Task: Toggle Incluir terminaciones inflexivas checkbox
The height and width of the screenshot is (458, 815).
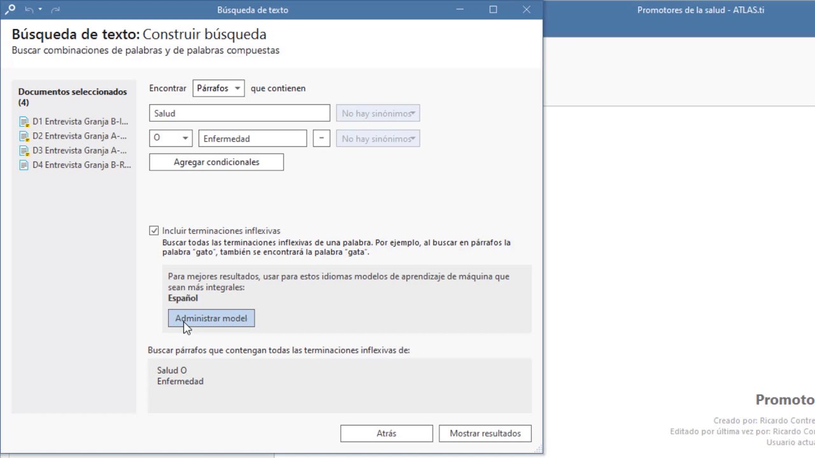Action: (154, 231)
